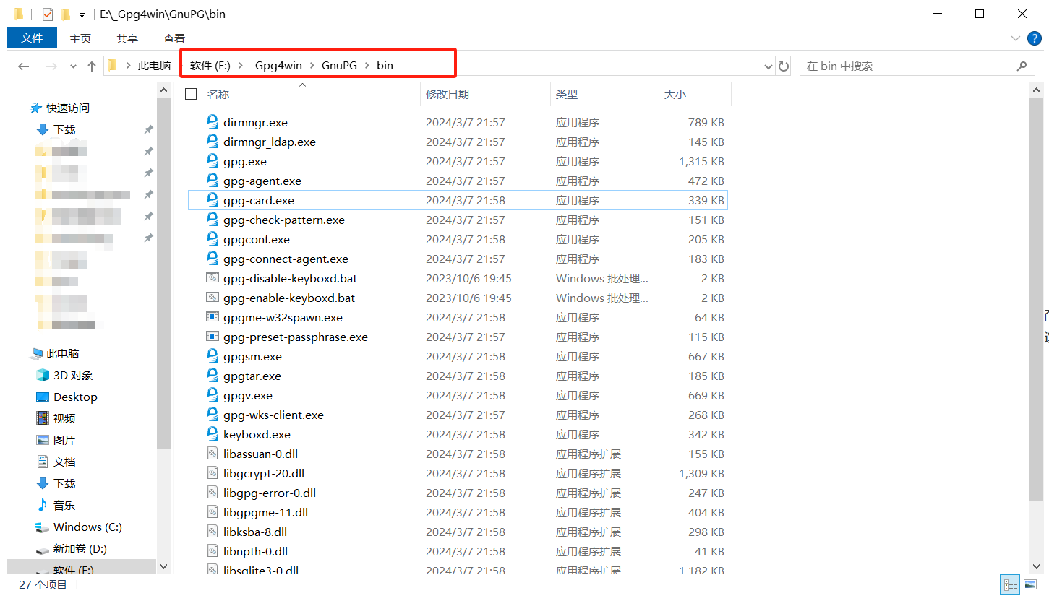Open the ribbon Help question mark icon
Viewport: 1049px width, 601px height.
pos(1035,38)
